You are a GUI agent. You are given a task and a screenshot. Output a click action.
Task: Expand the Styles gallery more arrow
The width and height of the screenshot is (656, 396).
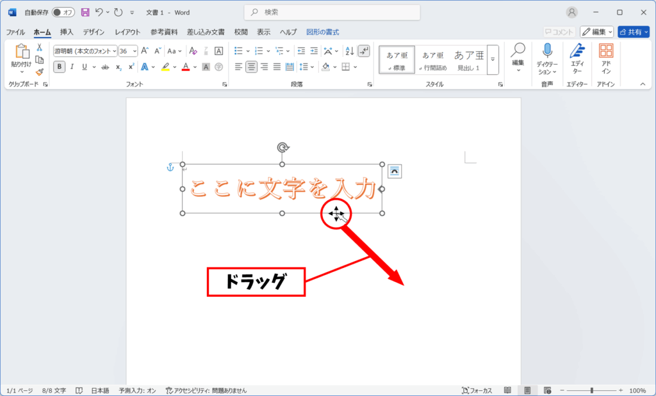493,59
